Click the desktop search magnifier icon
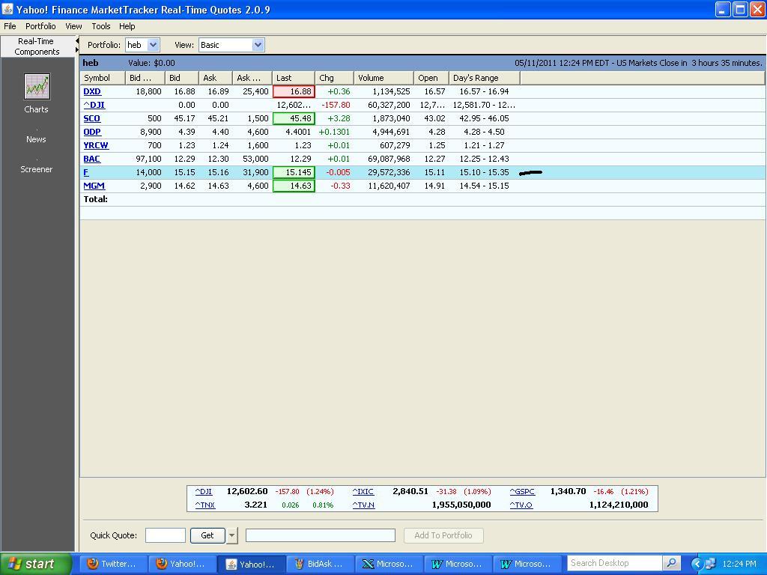Viewport: 767px width, 575px height. coord(672,563)
